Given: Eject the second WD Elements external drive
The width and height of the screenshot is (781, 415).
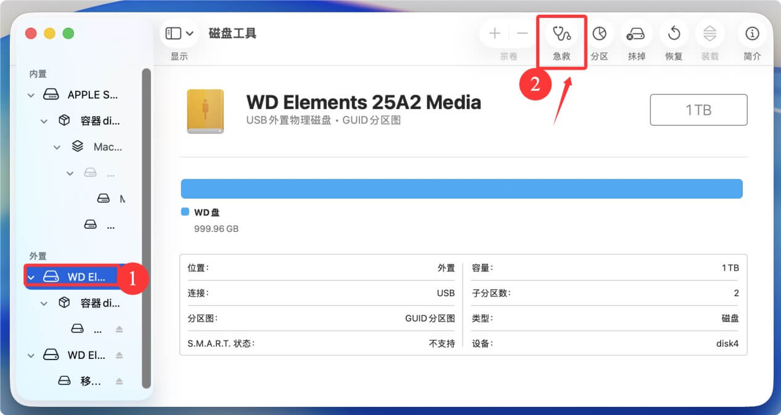Looking at the screenshot, I should point(120,355).
